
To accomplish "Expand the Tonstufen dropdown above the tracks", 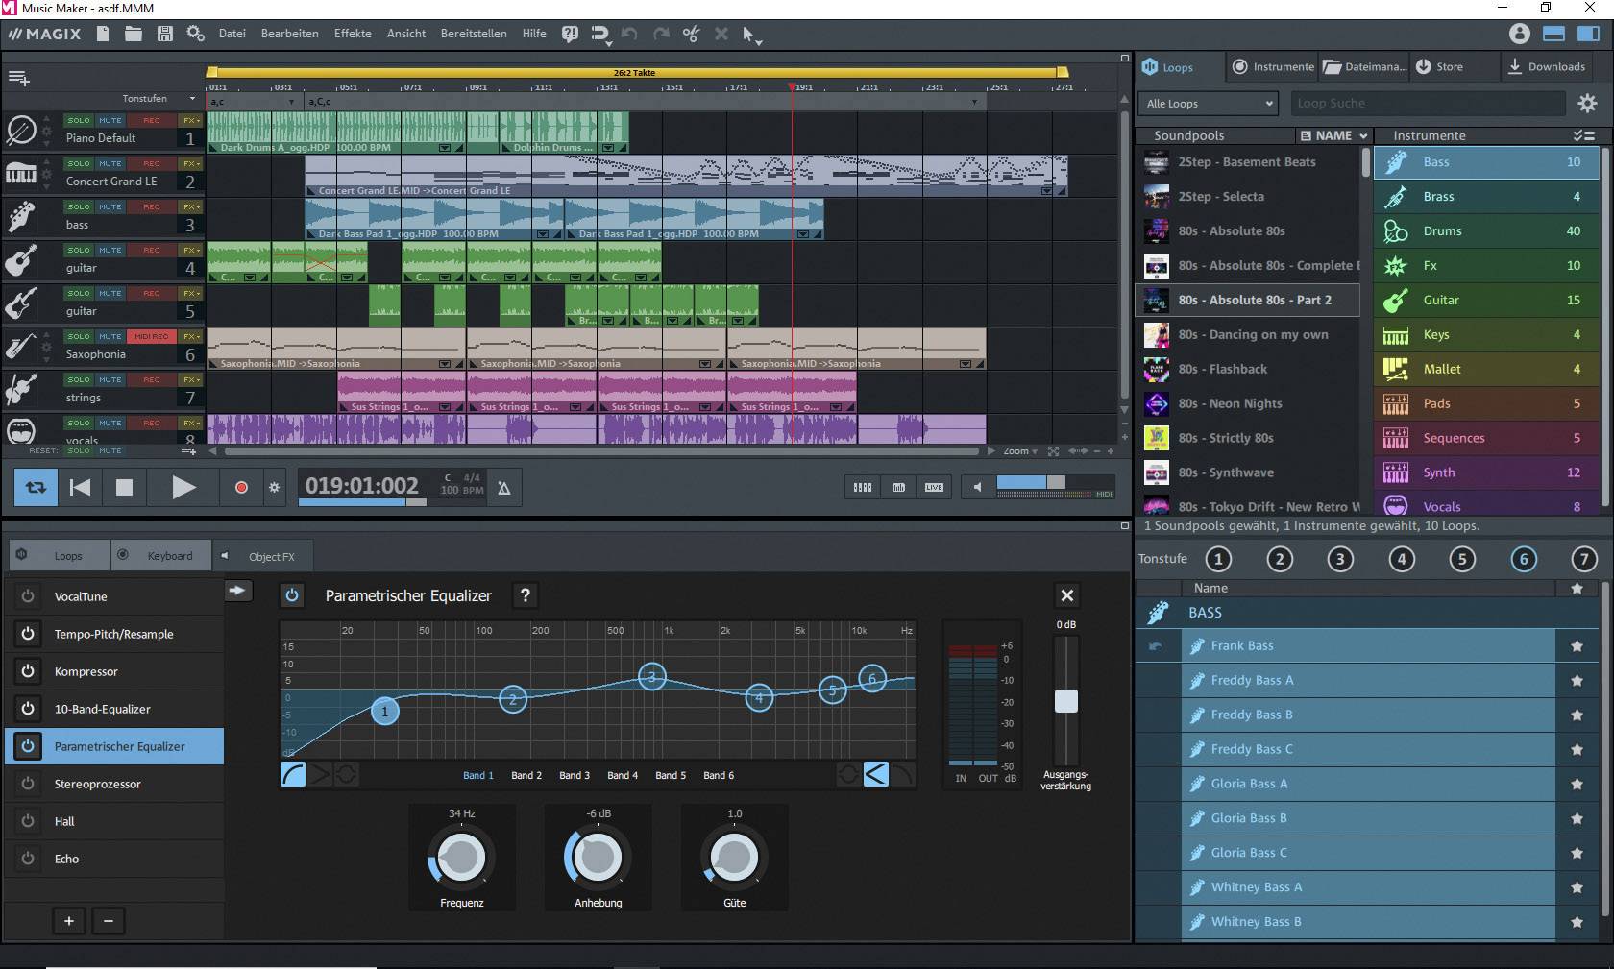I will click(159, 98).
